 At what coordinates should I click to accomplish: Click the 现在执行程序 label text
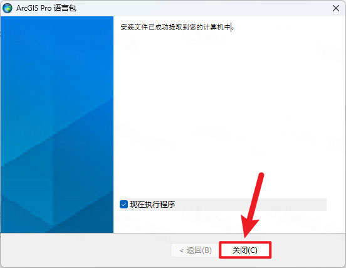tap(152, 205)
